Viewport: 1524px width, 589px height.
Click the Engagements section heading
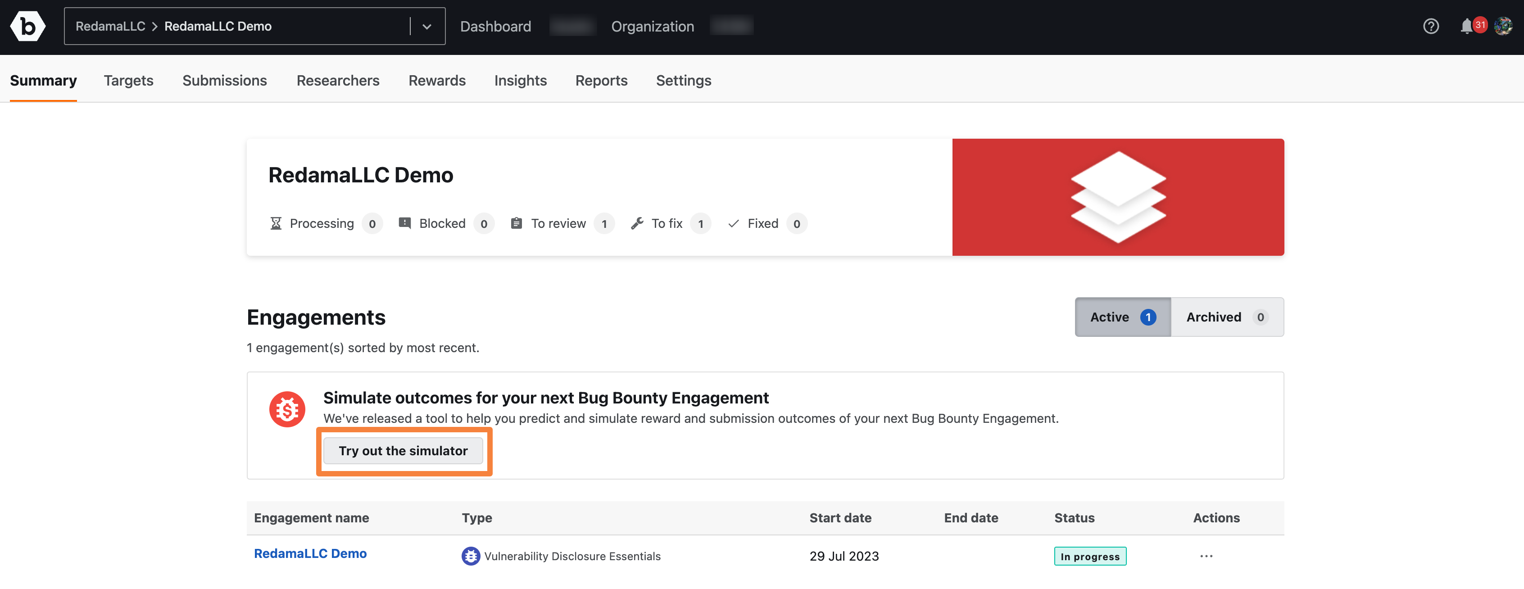(x=316, y=317)
